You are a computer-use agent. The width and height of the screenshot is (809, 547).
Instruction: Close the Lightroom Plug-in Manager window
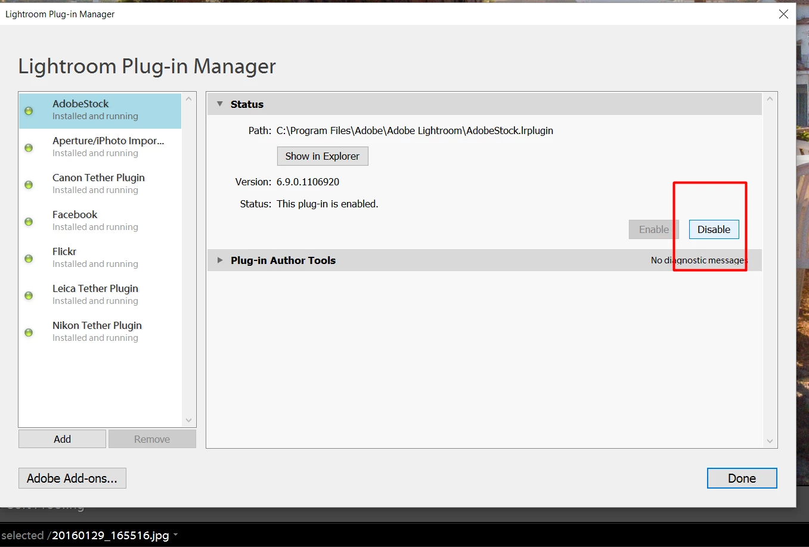click(783, 14)
